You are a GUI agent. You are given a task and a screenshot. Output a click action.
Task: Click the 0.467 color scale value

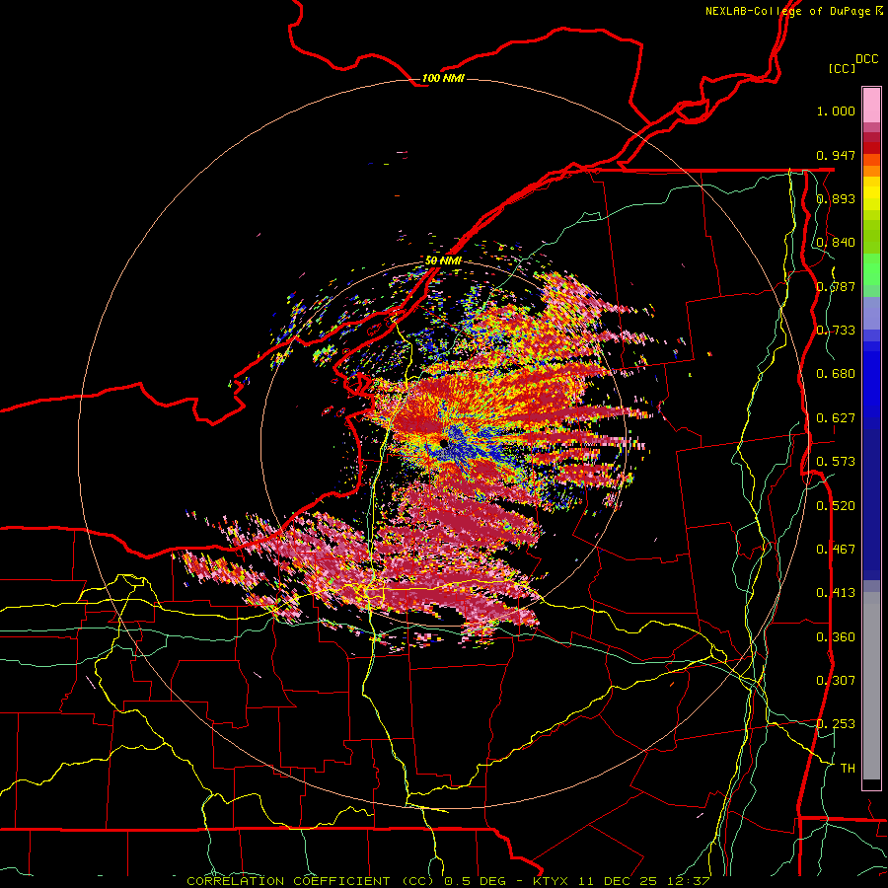pyautogui.click(x=836, y=550)
